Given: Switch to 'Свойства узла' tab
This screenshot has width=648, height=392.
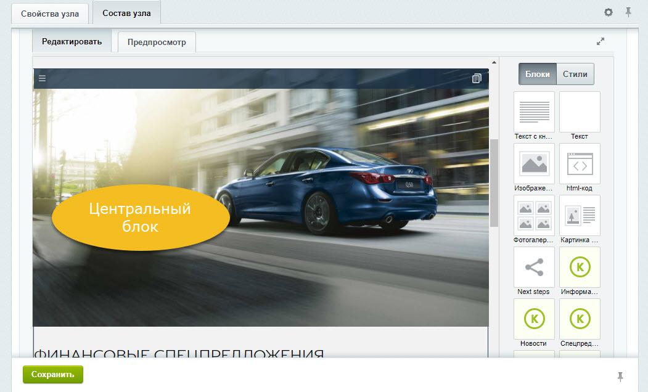Looking at the screenshot, I should [49, 14].
